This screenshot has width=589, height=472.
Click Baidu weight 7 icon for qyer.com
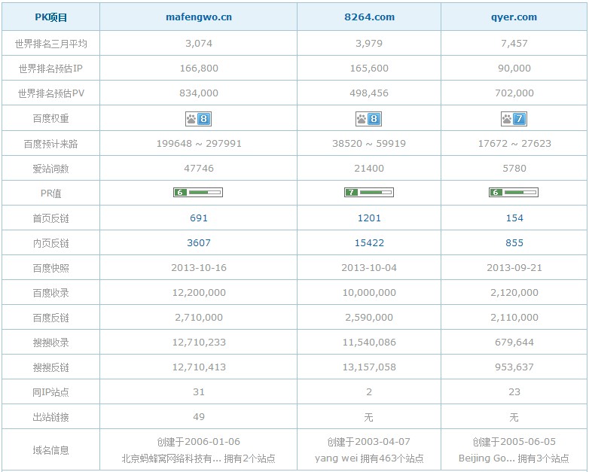[514, 119]
